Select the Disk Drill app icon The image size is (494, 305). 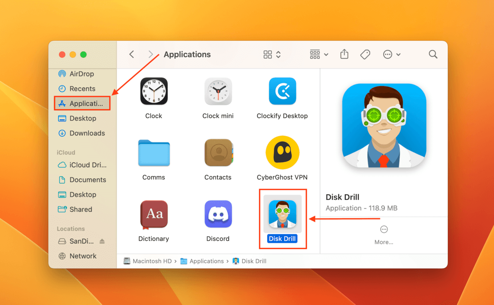pos(282,214)
